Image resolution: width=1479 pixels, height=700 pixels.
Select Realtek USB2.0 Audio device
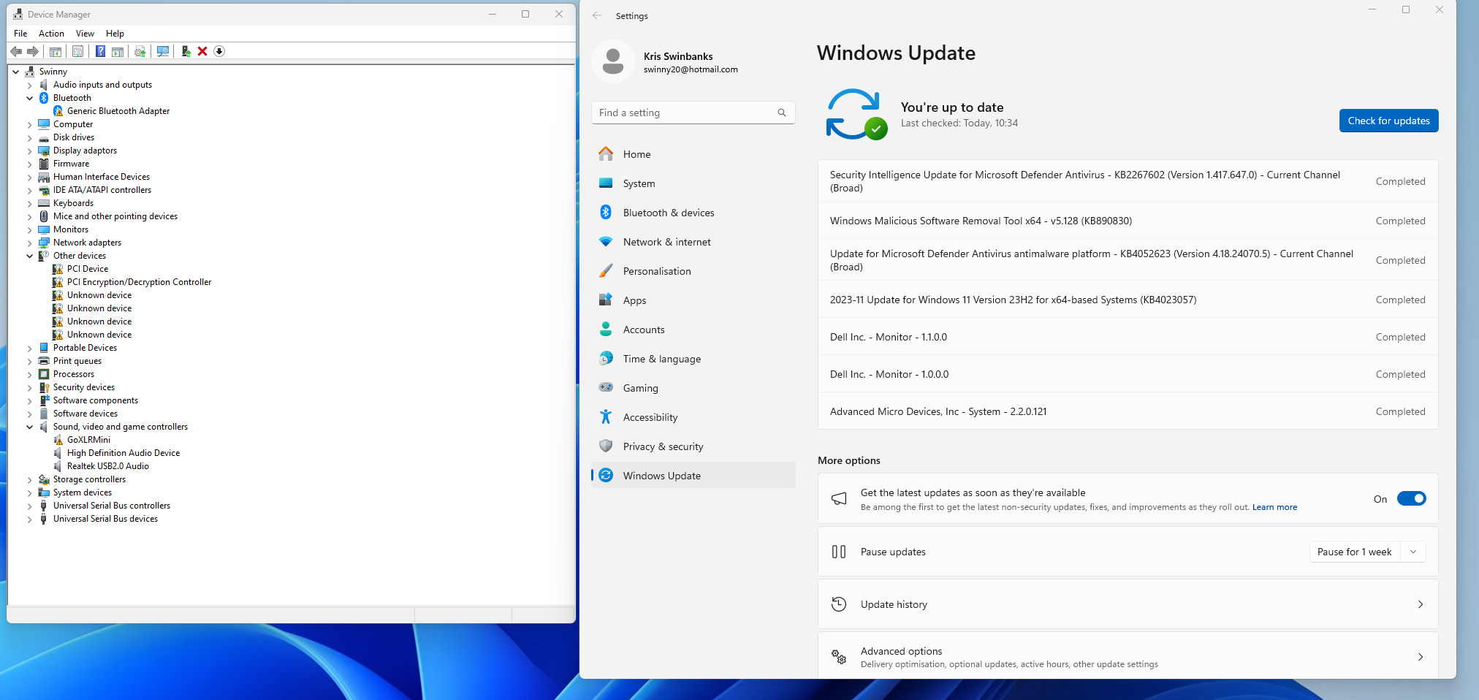coord(108,466)
